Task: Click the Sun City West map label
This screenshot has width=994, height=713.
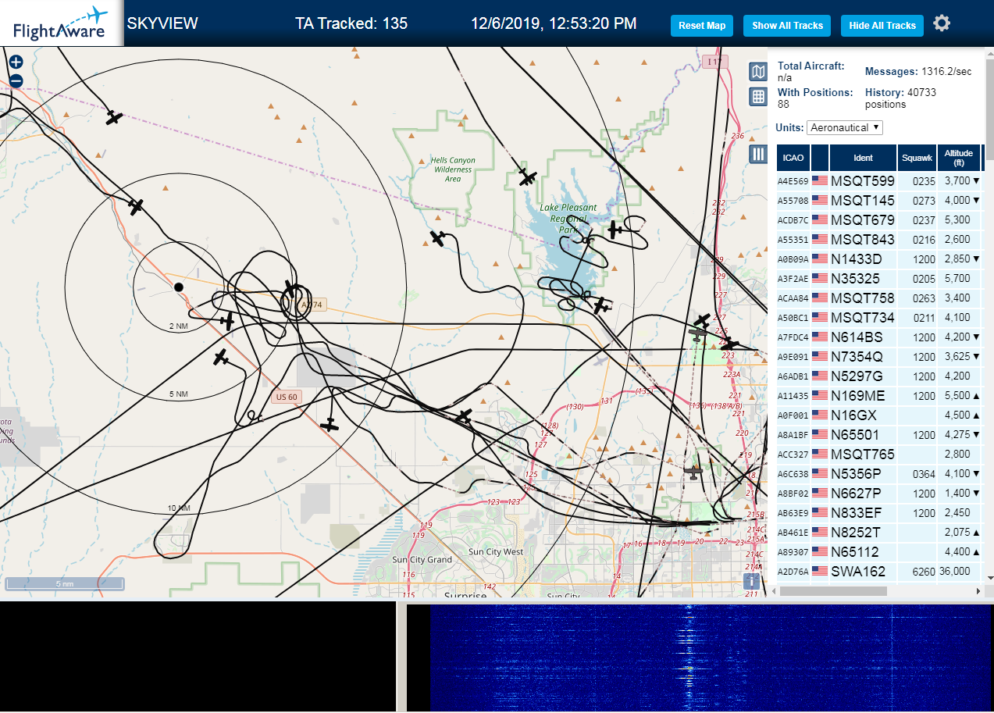Action: (x=496, y=551)
